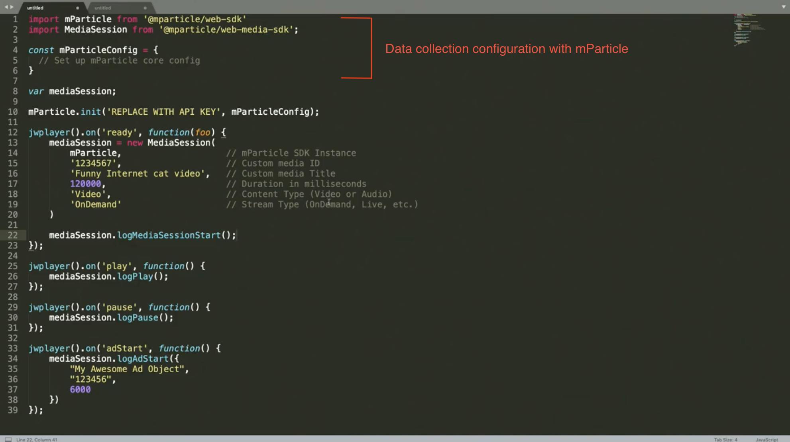Go to previous tab with left arrow
Screen dimensions: 790x442
[x=6, y=7]
